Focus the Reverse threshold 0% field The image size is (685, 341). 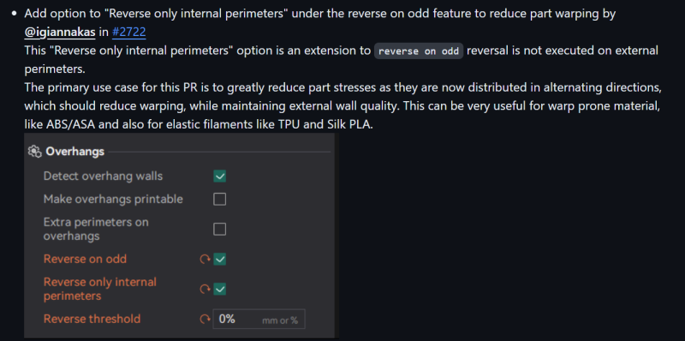point(259,319)
